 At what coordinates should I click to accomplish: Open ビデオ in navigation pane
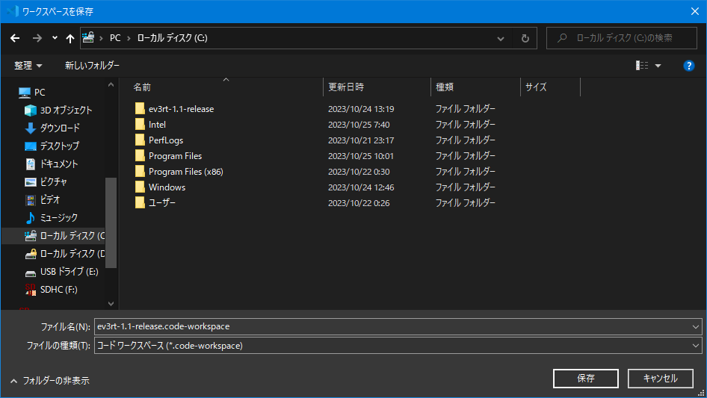coord(49,199)
